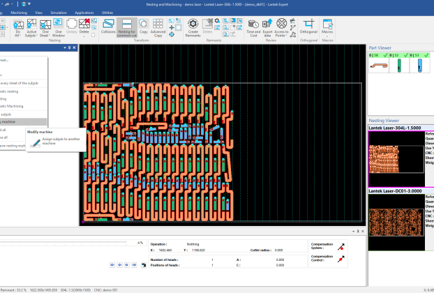
Task: Click the Collisions tool in ribbon
Action: pyautogui.click(x=108, y=26)
